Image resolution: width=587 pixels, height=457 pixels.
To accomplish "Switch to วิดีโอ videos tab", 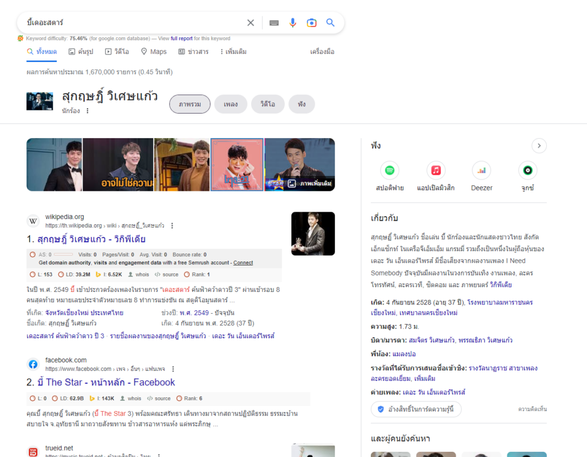I will click(x=117, y=52).
